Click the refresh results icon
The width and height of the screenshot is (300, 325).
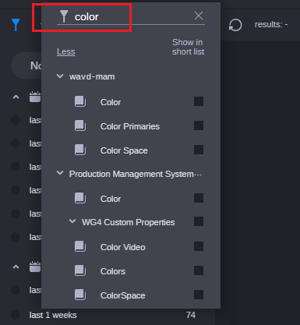[x=235, y=25]
